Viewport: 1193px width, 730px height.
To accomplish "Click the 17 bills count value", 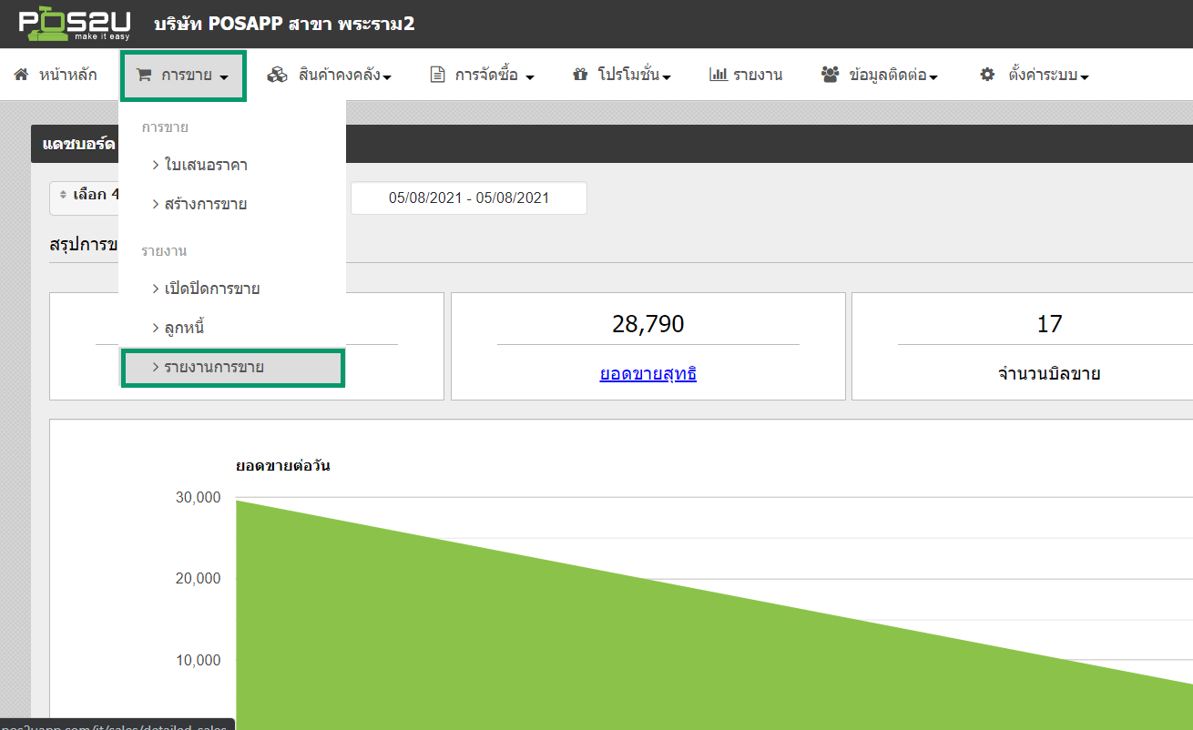I will [1049, 323].
